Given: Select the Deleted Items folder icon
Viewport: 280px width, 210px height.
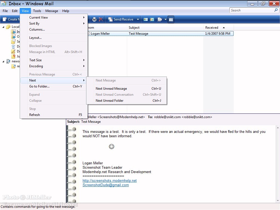Looking at the screenshot, I should coord(13,46).
